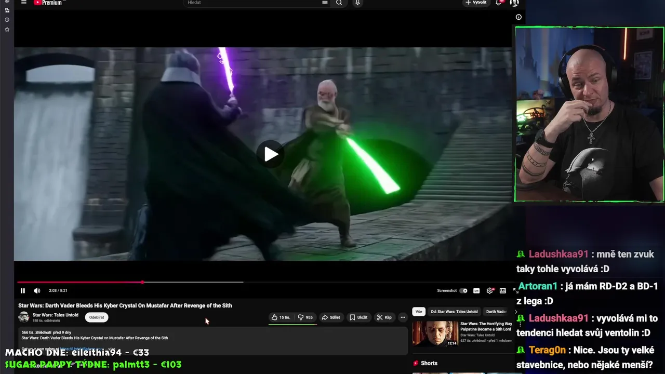
Task: Click the sidebar save disk icon
Action: pyautogui.click(x=7, y=10)
